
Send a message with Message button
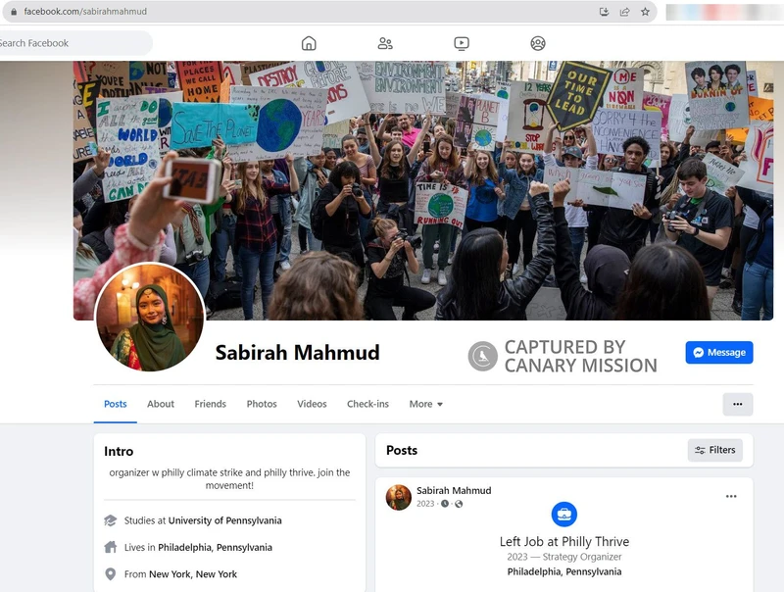click(x=719, y=353)
